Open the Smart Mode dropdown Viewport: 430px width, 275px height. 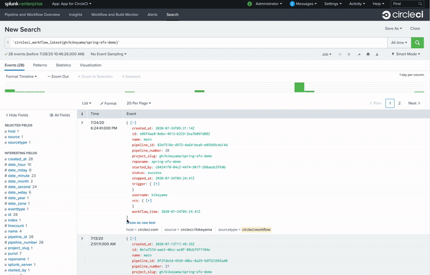coord(406,54)
